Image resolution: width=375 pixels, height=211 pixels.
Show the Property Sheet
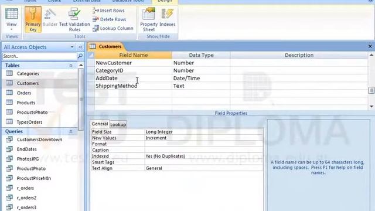pos(149,19)
